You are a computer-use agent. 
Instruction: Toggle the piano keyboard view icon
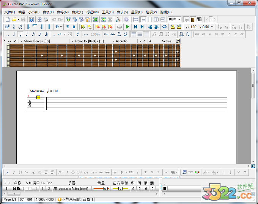click(x=199, y=19)
